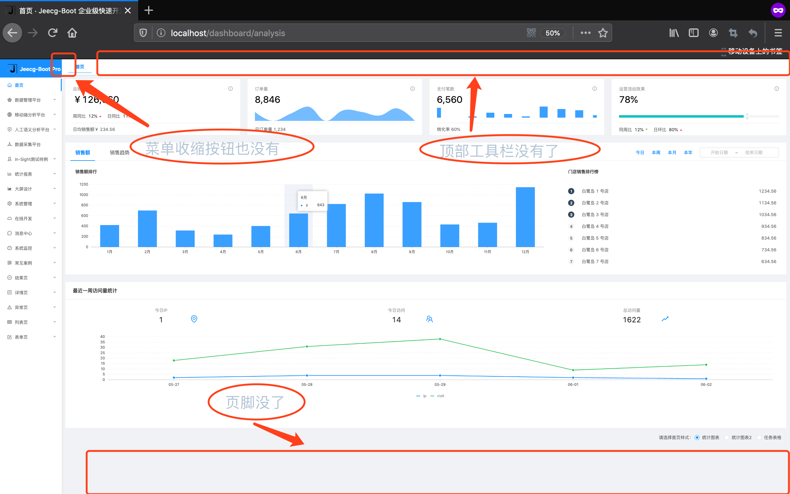Click the 本周 date filter link
Image resolution: width=790 pixels, height=494 pixels.
coord(656,153)
